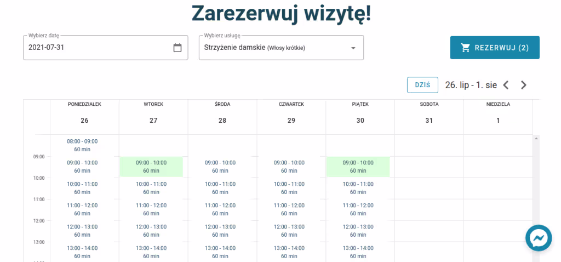Viewport: 561px width, 262px height.
Task: Select Friday 30 slot 12:00 - 13:00
Action: click(x=358, y=231)
